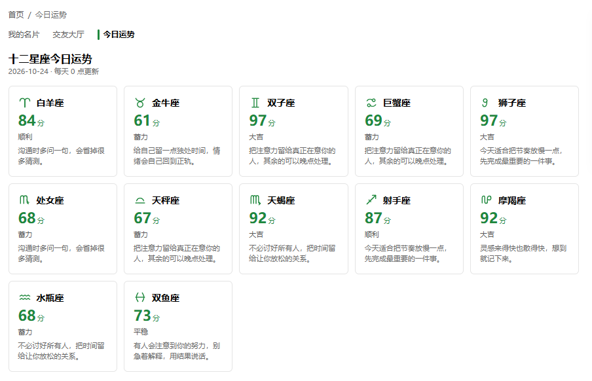Screen dimensions: 592x381
Task: Click the 巨蟹座 sign name
Action: pos(397,103)
